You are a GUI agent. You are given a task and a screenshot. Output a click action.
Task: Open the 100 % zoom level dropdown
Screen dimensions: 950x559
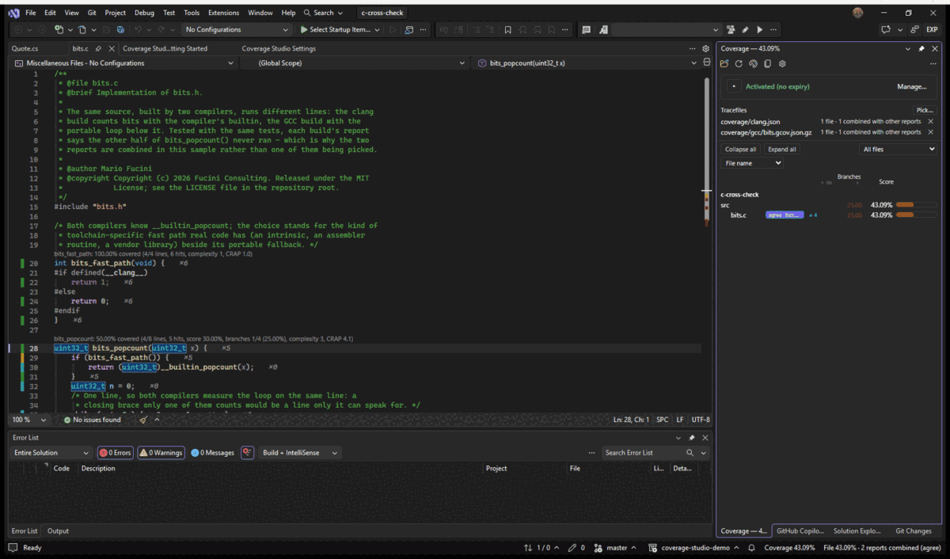click(29, 420)
